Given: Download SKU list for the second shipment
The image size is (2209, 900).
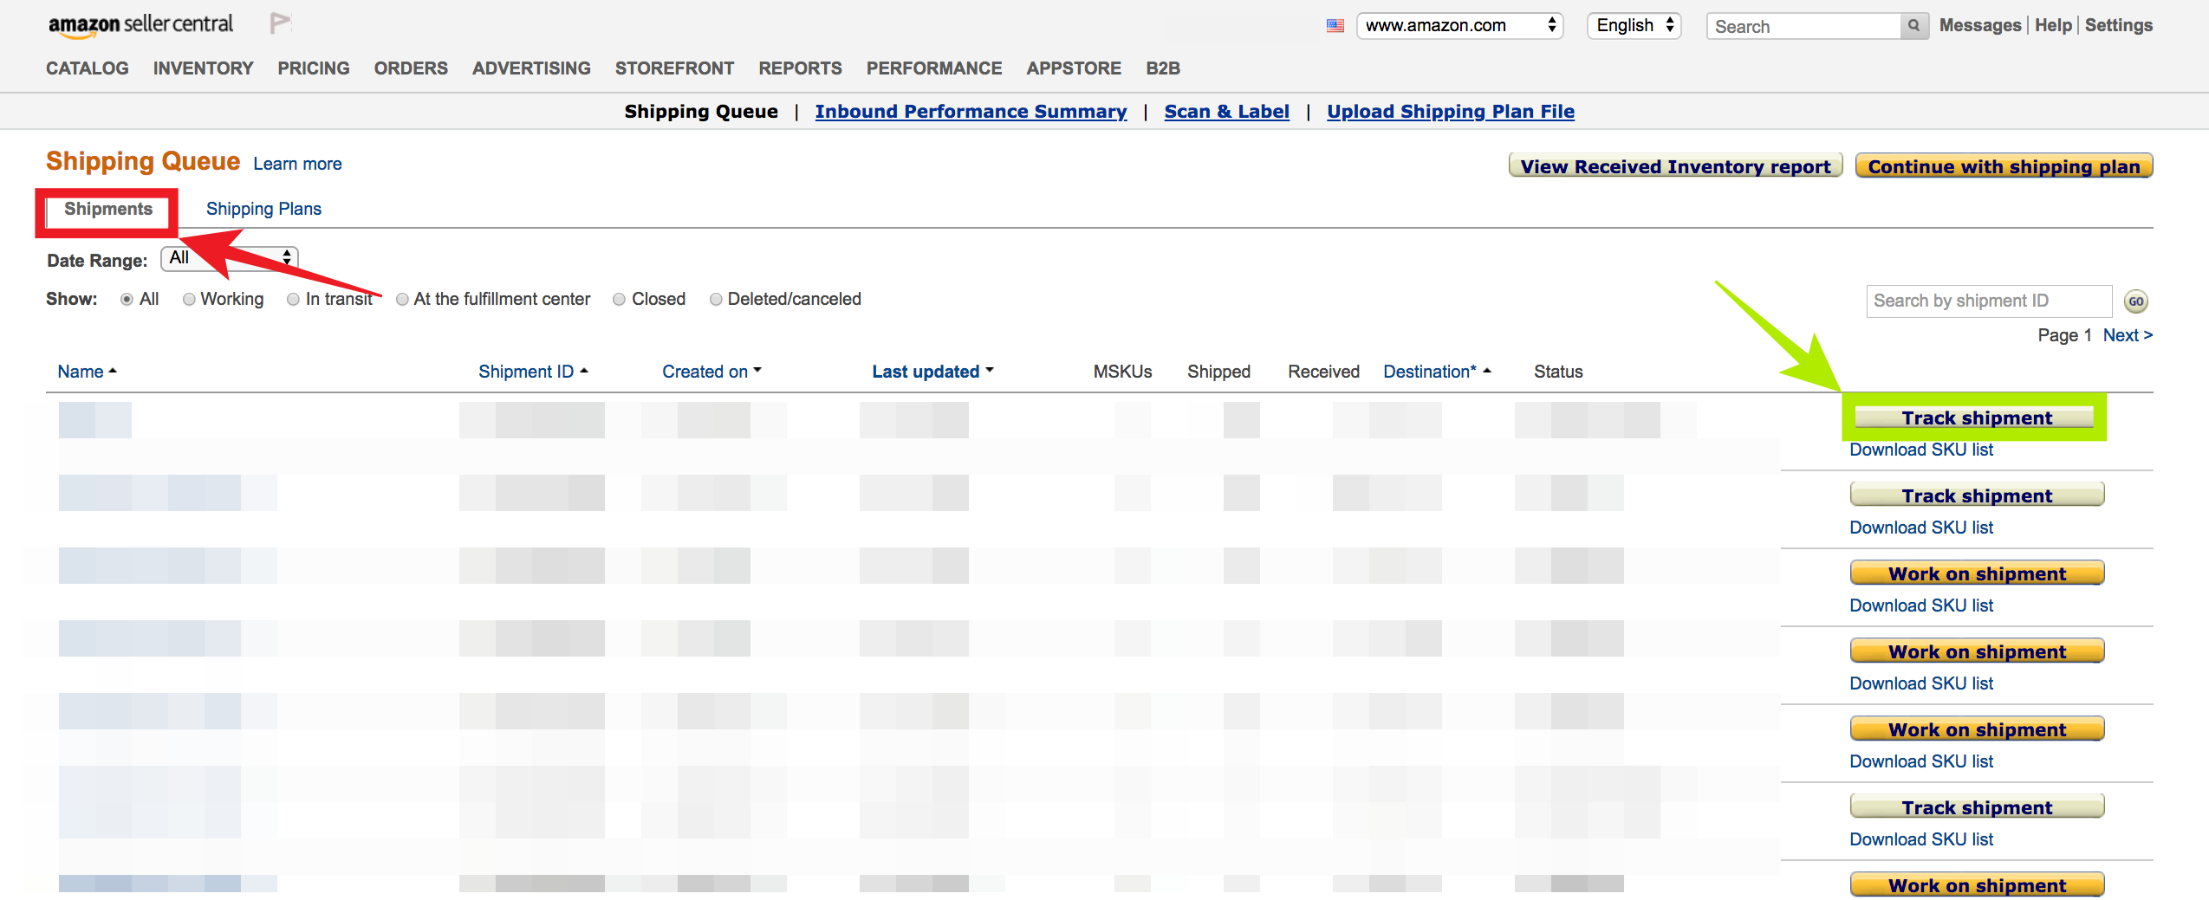Looking at the screenshot, I should pos(1921,528).
